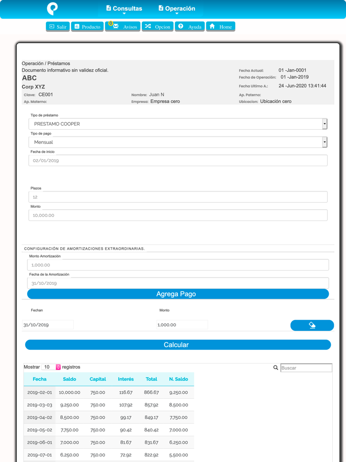Open the Tipo de préstamo dropdown

325,124
